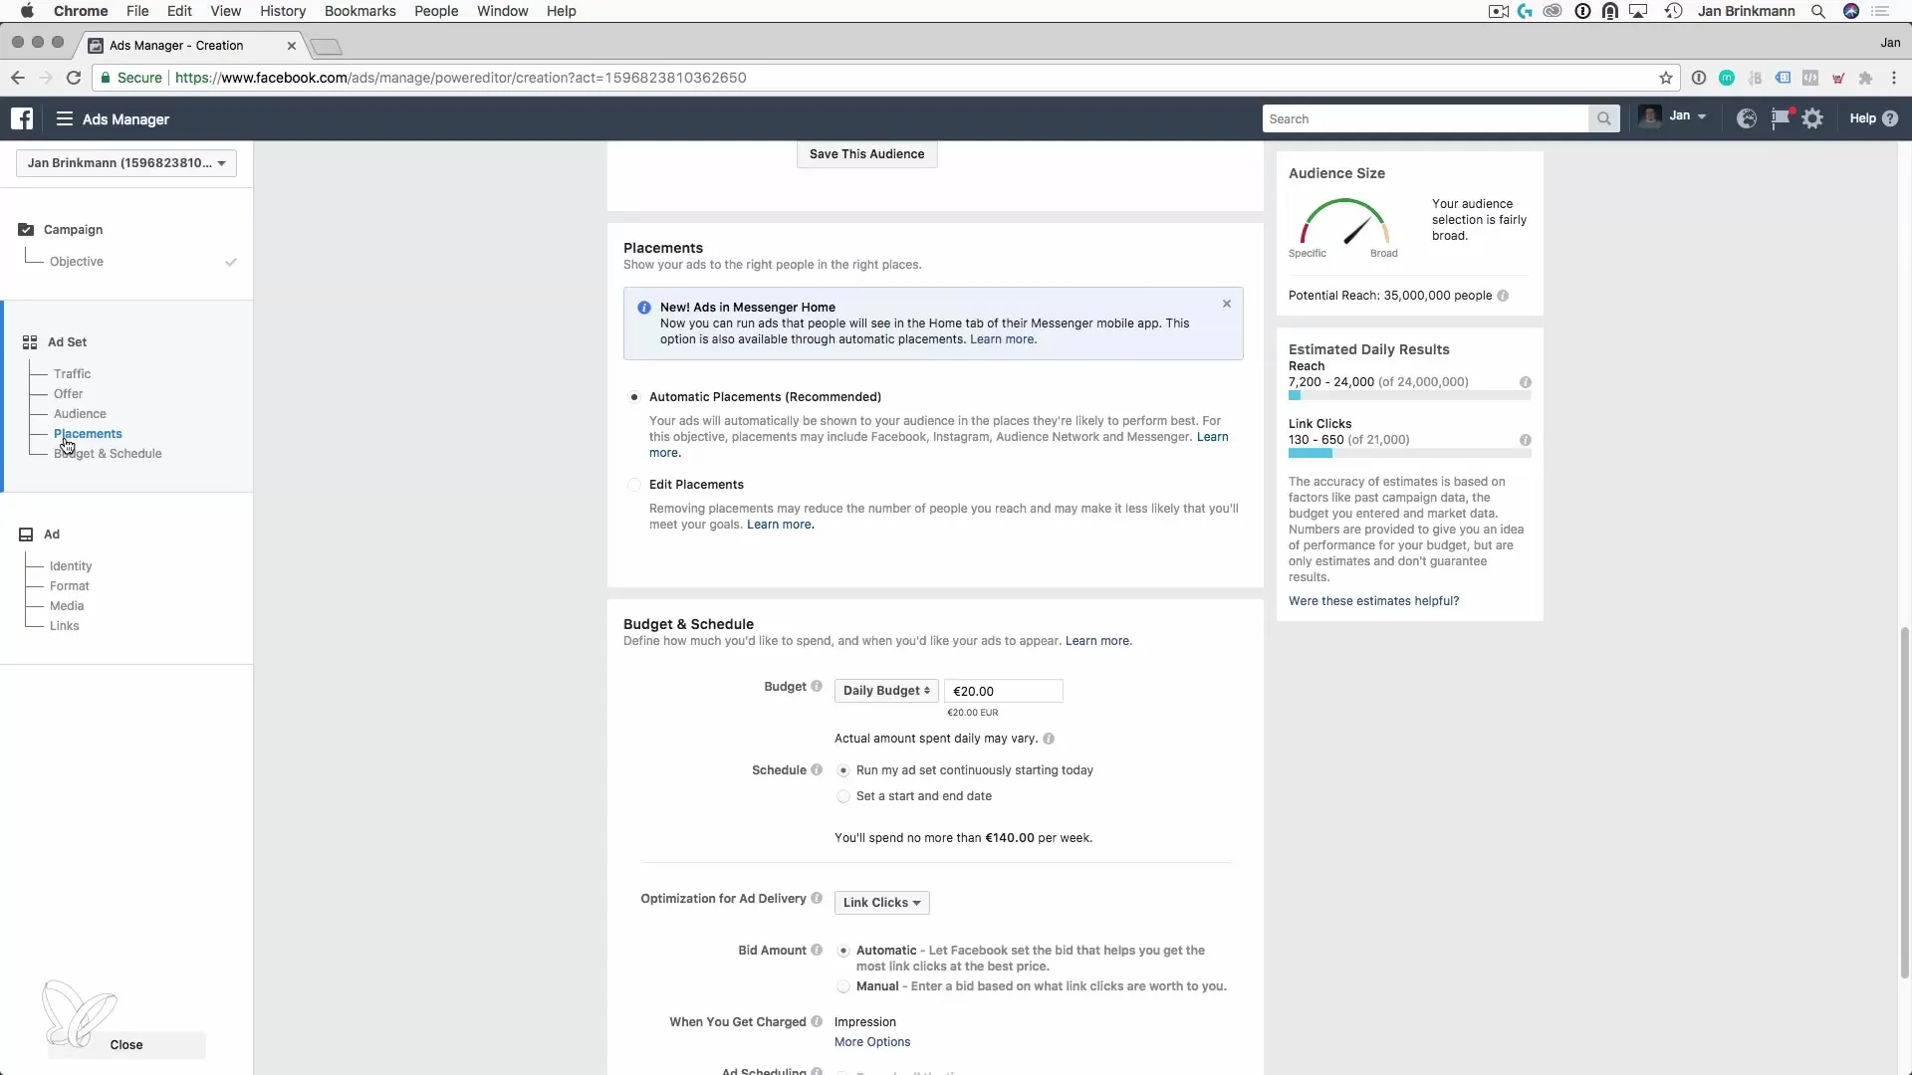Open the flag notifications icon with red badge

1781,118
